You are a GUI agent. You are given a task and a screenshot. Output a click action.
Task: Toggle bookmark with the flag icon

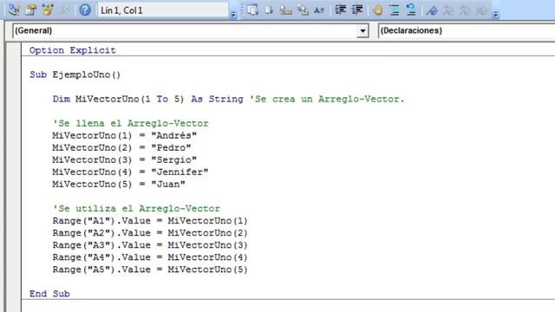(x=432, y=10)
